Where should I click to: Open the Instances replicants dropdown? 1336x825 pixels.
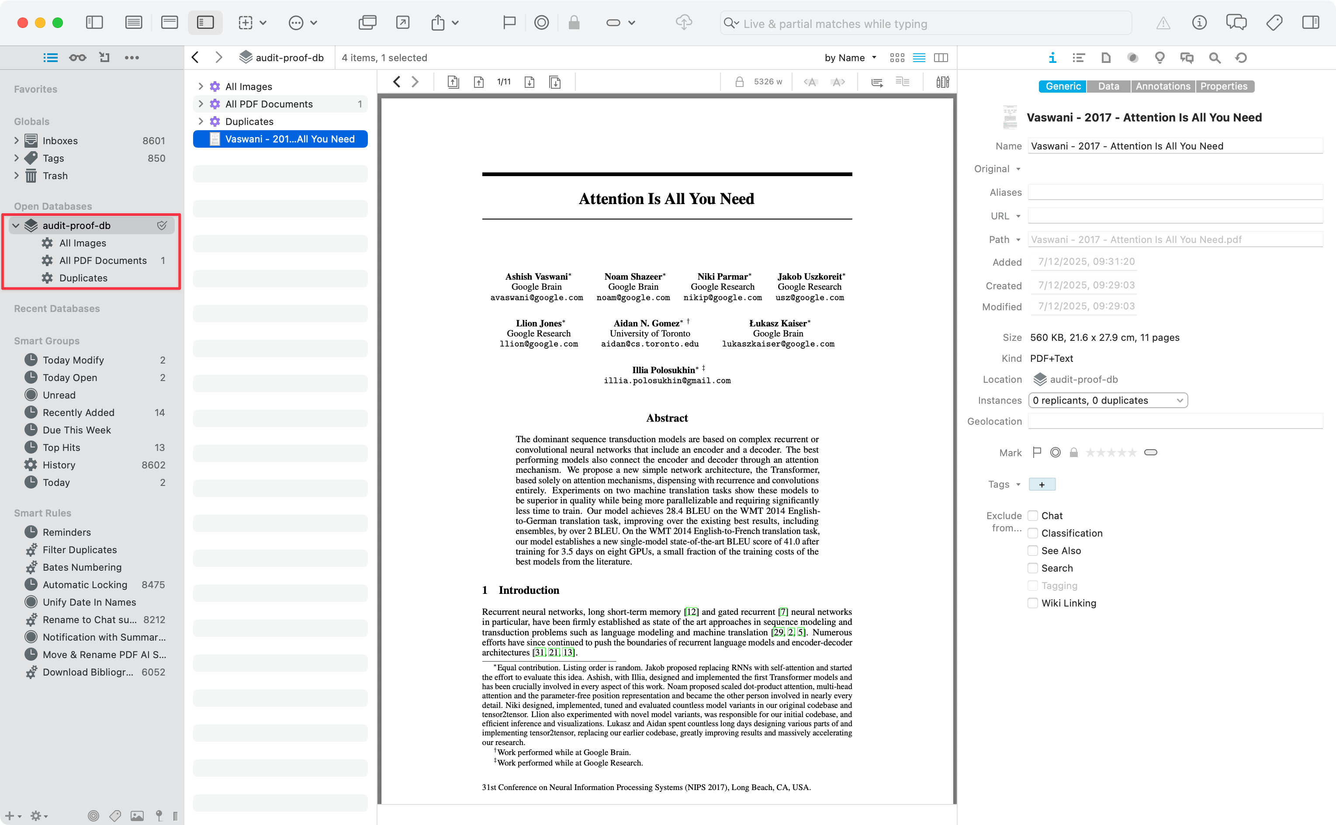pos(1108,400)
